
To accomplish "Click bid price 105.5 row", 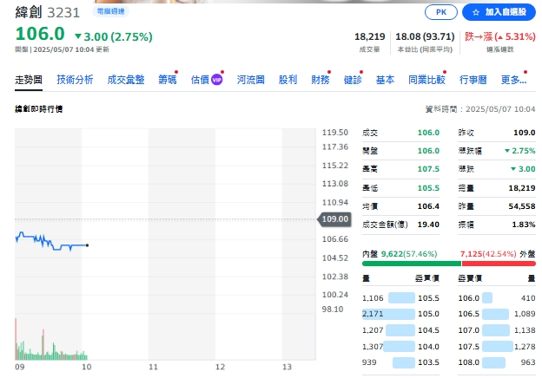I will click(400, 298).
